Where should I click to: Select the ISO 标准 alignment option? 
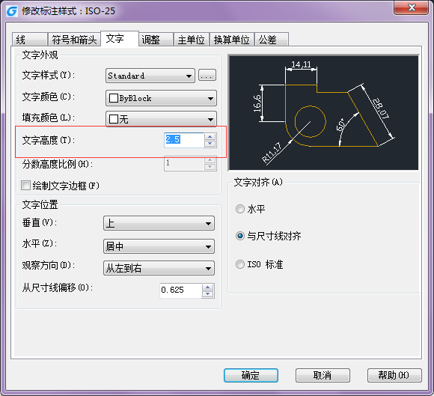point(240,264)
